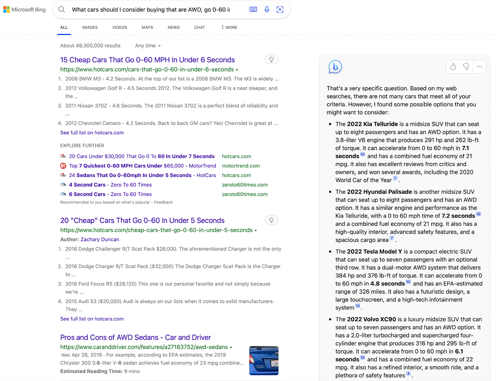Click MotorTrend favicon in Explore Further
This screenshot has width=496, height=381.
tap(63, 166)
